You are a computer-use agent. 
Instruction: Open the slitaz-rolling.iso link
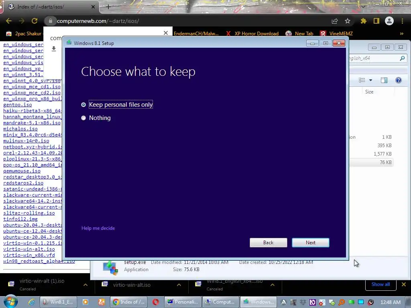pos(29,213)
